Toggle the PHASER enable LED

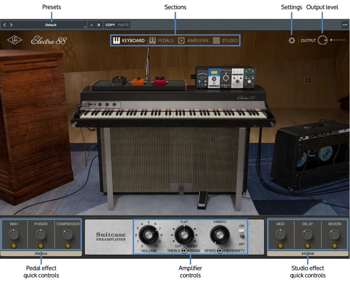pyautogui.click(x=41, y=246)
